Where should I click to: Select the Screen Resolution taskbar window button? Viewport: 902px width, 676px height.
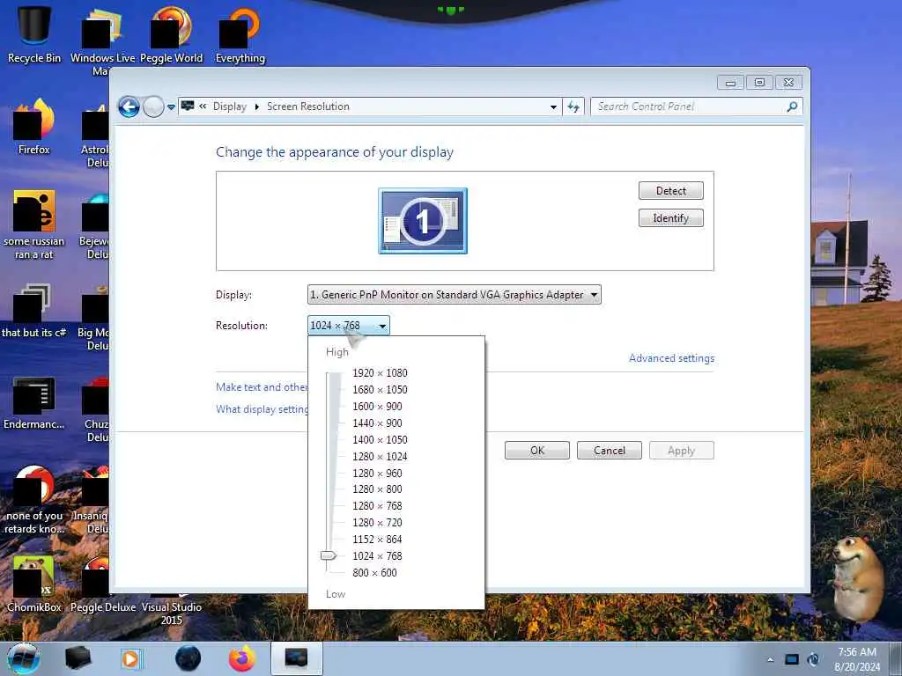click(x=296, y=658)
